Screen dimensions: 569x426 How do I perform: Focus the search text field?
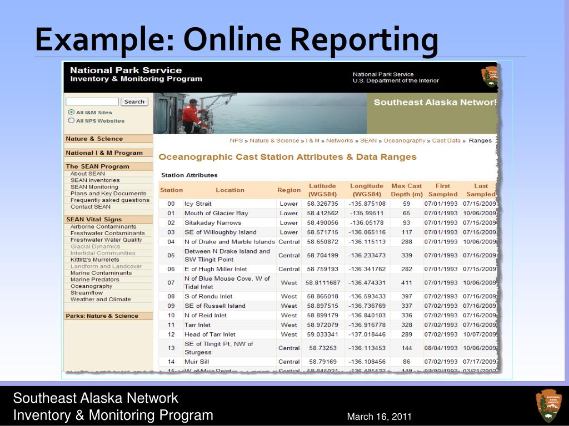[92, 102]
